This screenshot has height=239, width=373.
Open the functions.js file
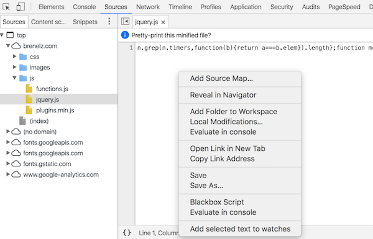52,89
